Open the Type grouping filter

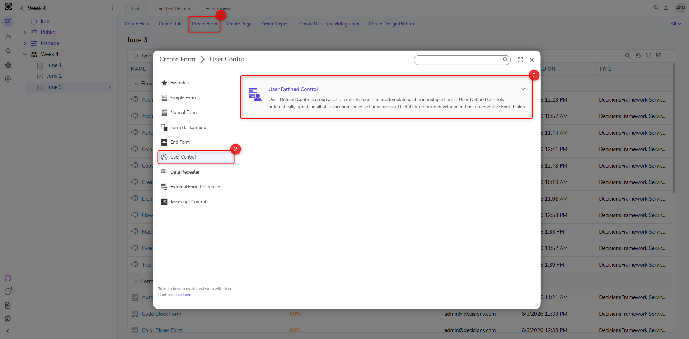[x=143, y=56]
